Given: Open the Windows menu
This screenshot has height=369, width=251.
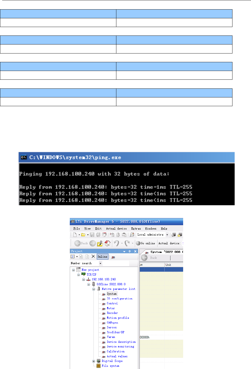Looking at the screenshot, I should click(x=151, y=229).
